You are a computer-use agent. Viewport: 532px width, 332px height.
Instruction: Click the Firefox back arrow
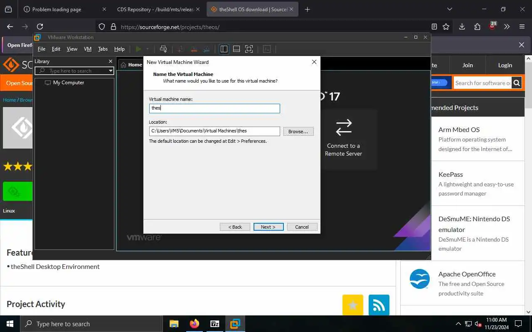point(10,27)
